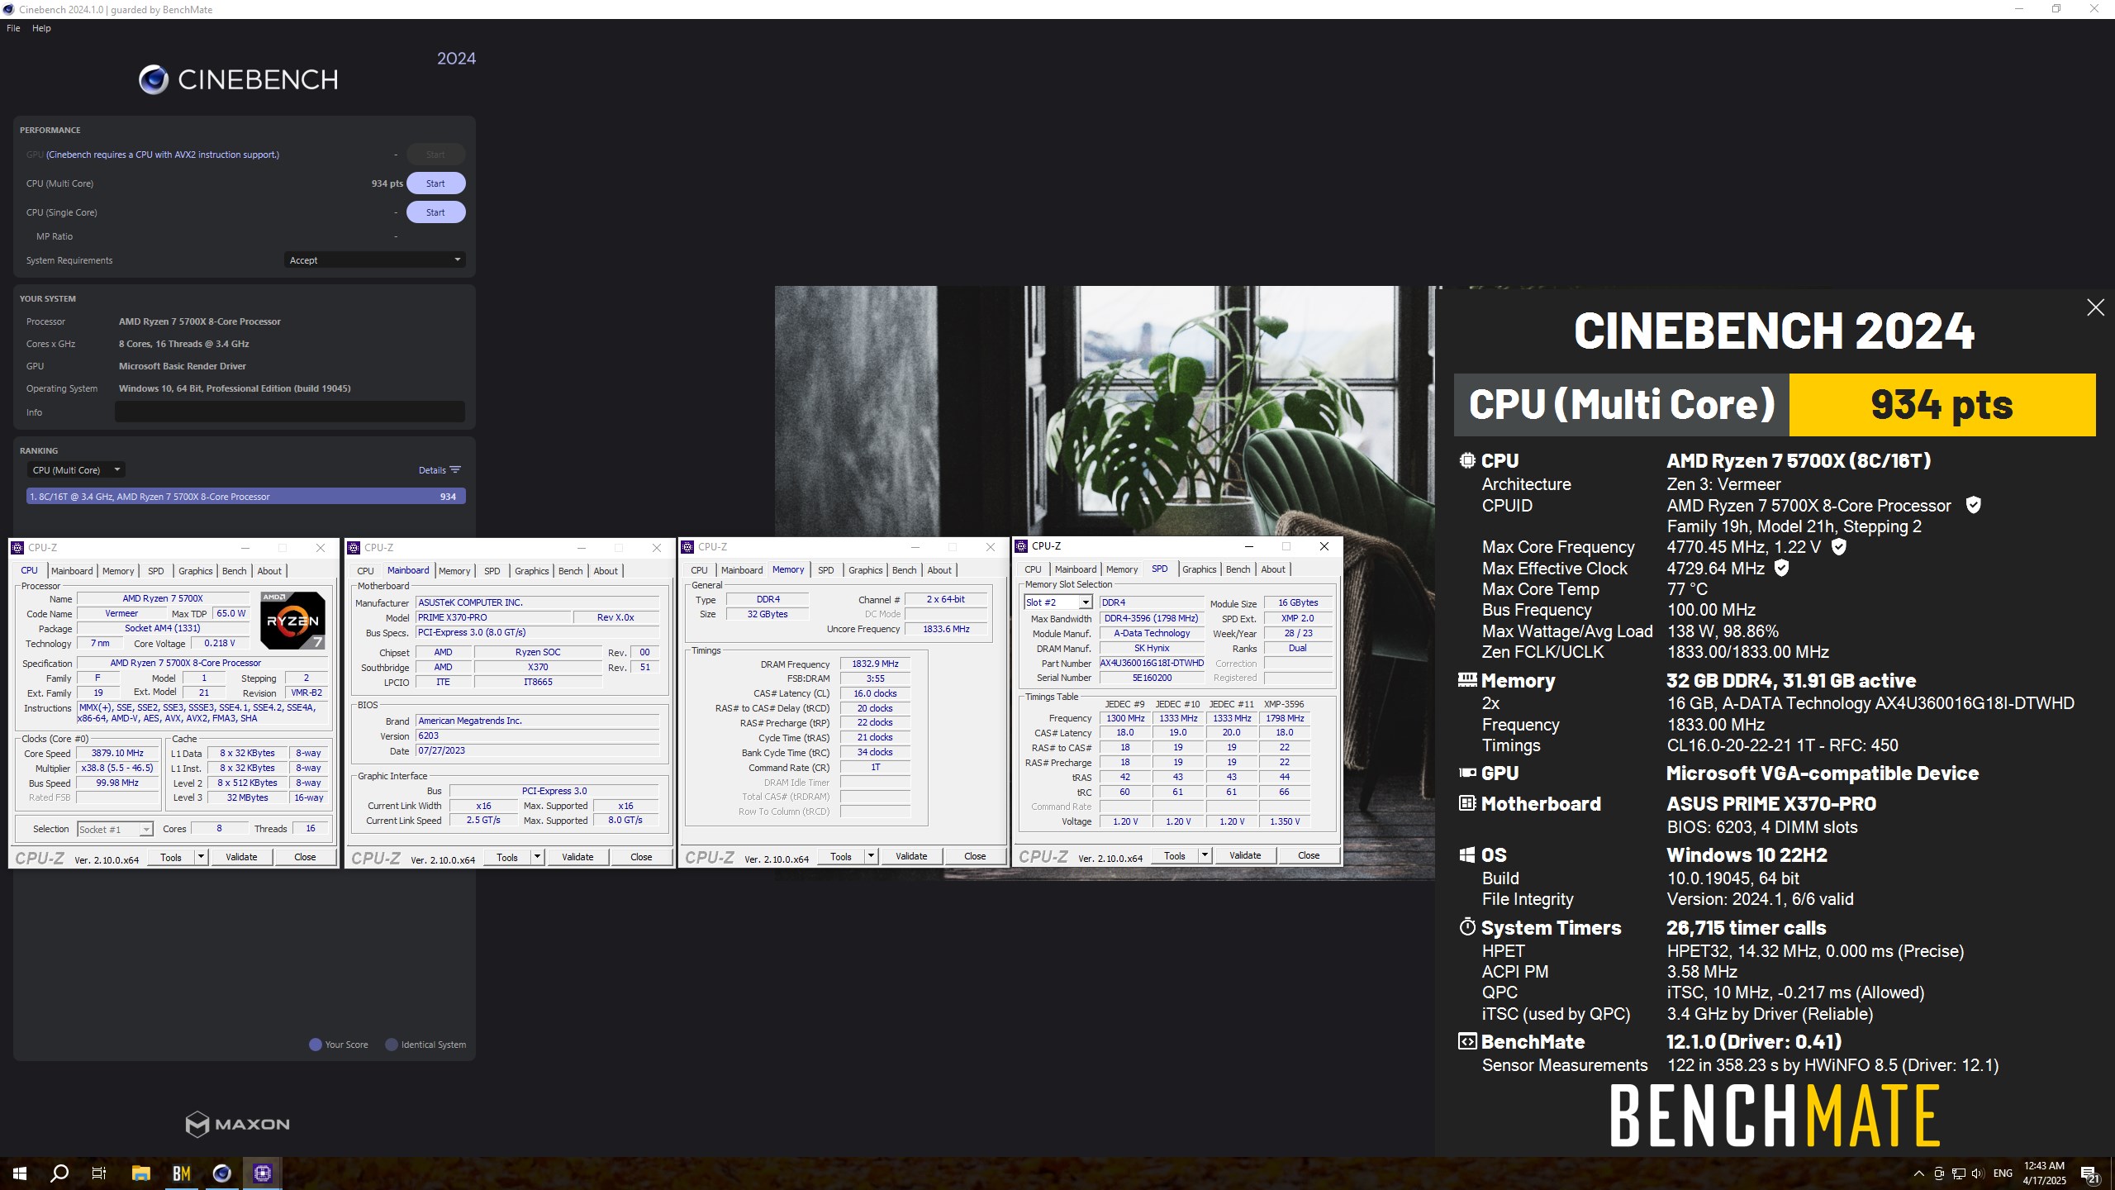Click the BenchMate OS Windows icon
2115x1190 pixels.
1467,854
